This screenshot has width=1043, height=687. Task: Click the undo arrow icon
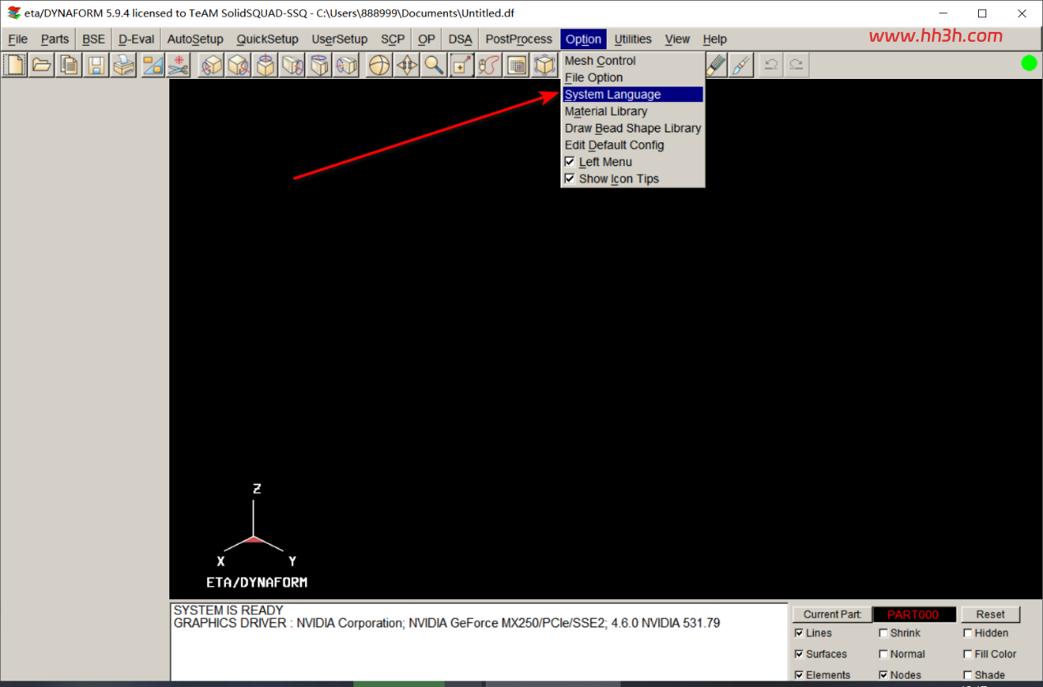coord(771,65)
